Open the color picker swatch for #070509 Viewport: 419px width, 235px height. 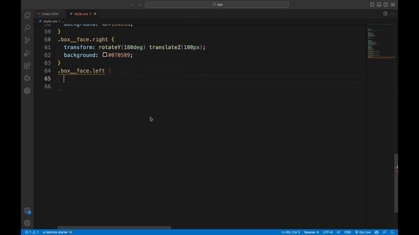105,55
